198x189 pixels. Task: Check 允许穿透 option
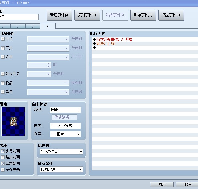pyautogui.click(x=3, y=170)
